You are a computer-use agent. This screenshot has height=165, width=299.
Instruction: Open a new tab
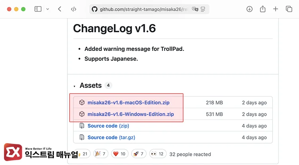coord(275,9)
